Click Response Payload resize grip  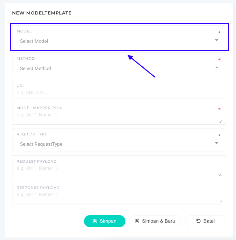220,201
